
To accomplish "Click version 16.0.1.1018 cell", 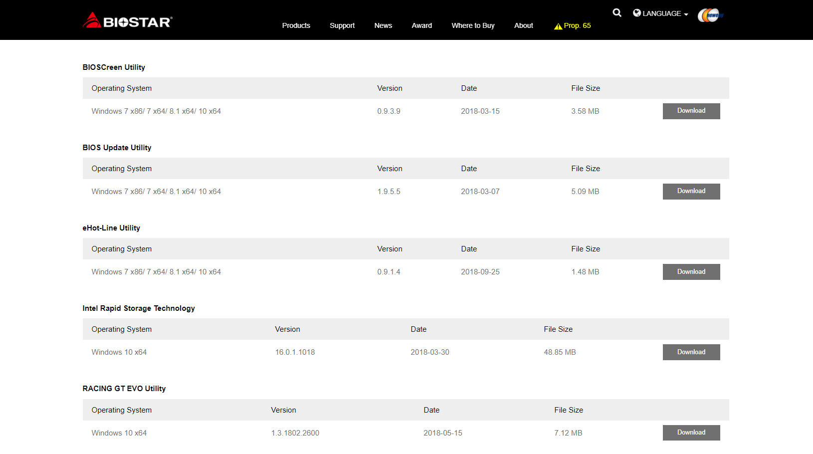I will [295, 352].
